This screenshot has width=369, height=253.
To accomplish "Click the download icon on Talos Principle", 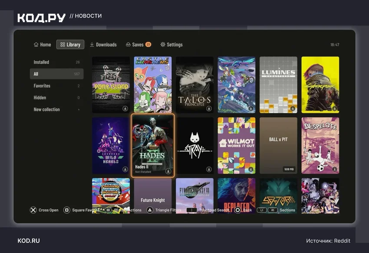I will click(209, 108).
